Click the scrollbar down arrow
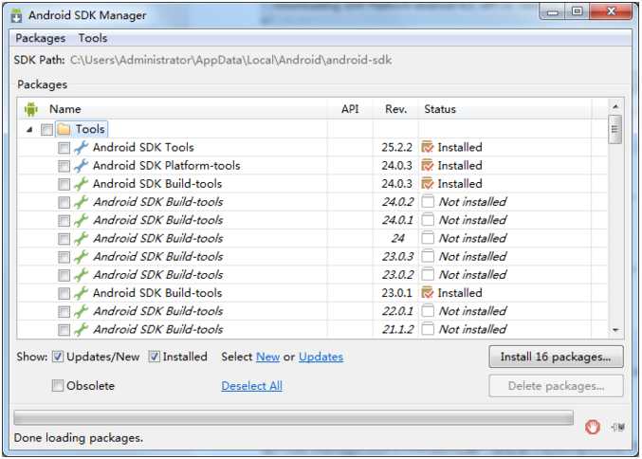This screenshot has width=642, height=459. pyautogui.click(x=615, y=330)
